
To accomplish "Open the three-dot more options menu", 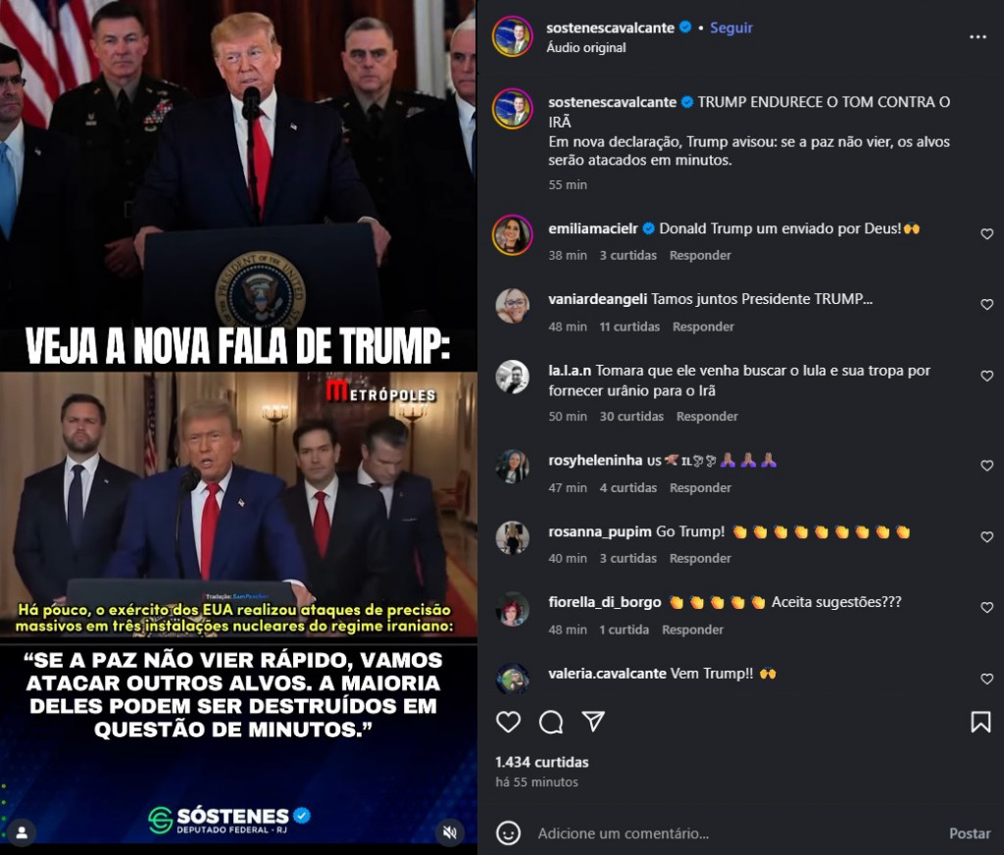I will [x=978, y=37].
